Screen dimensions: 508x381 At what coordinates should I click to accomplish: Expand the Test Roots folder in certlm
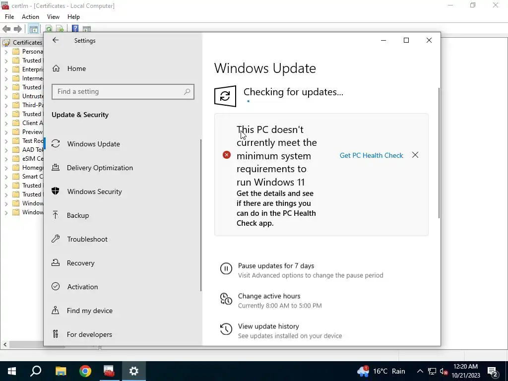[x=6, y=141]
